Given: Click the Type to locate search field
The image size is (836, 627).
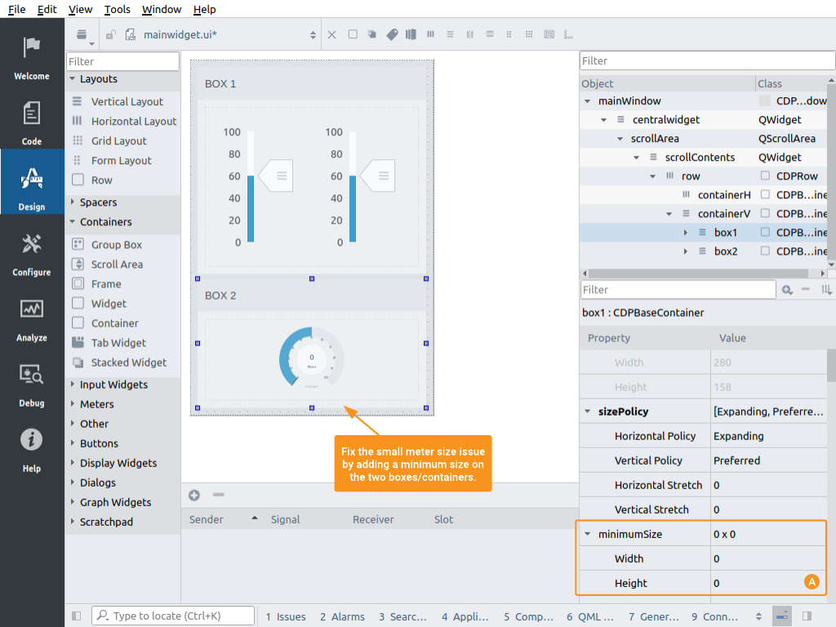Looking at the screenshot, I should 171,616.
